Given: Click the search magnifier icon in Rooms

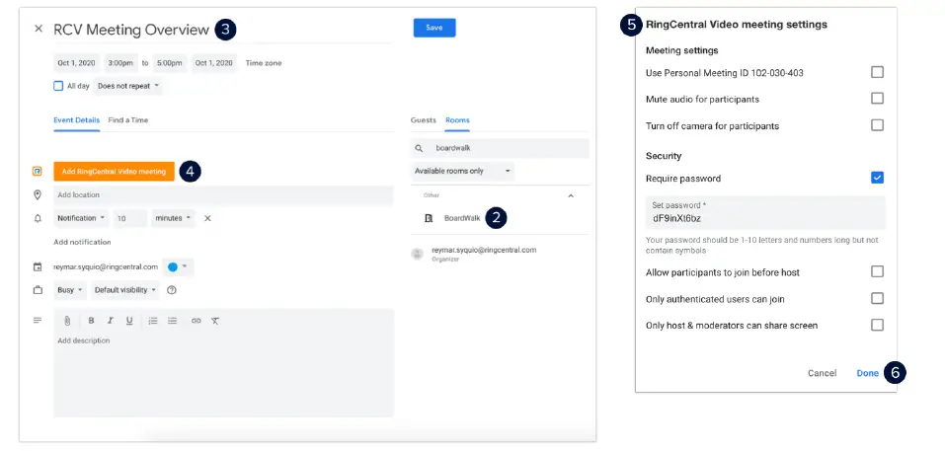Looking at the screenshot, I should pyautogui.click(x=419, y=148).
